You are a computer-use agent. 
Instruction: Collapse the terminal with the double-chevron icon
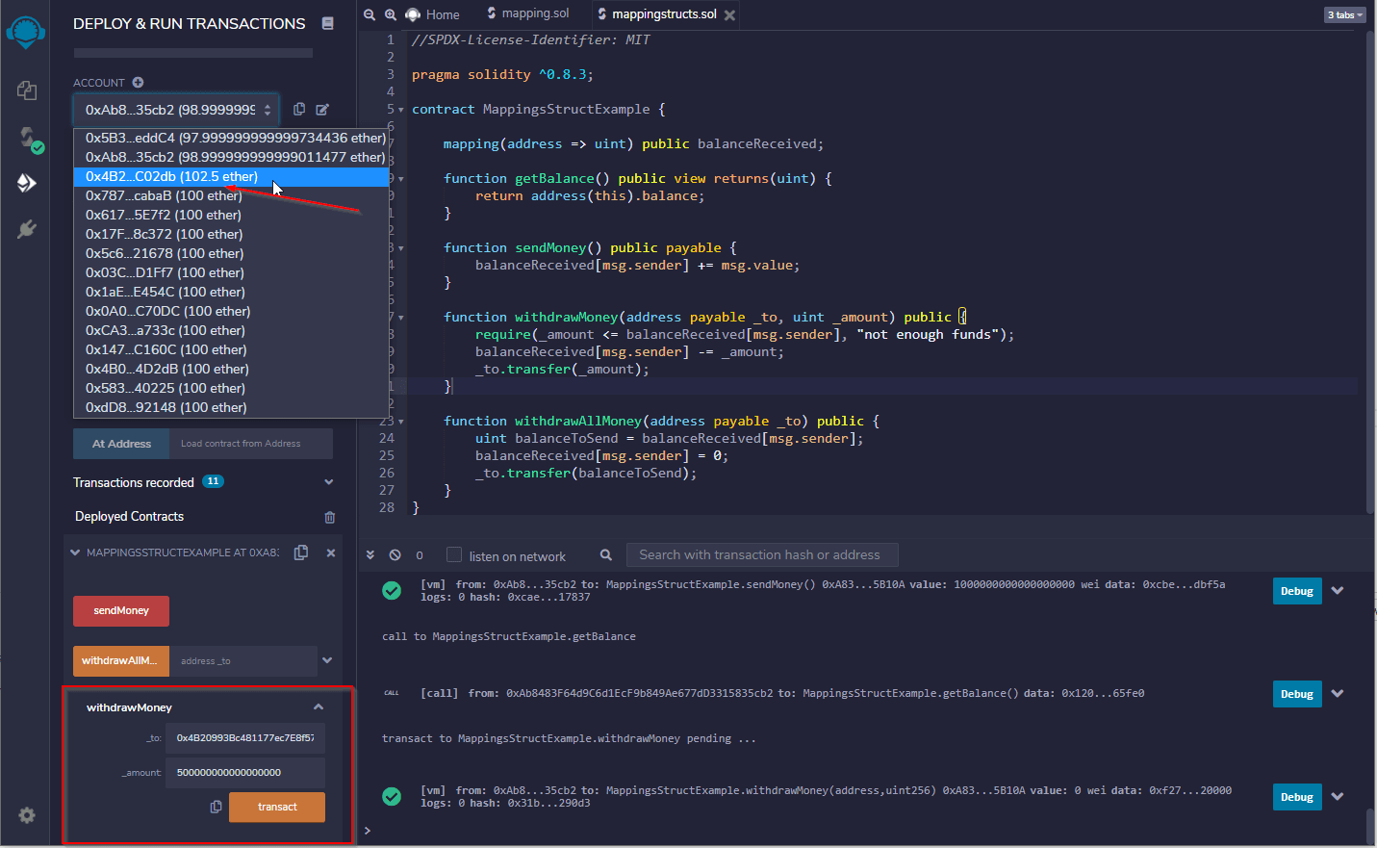pos(370,555)
